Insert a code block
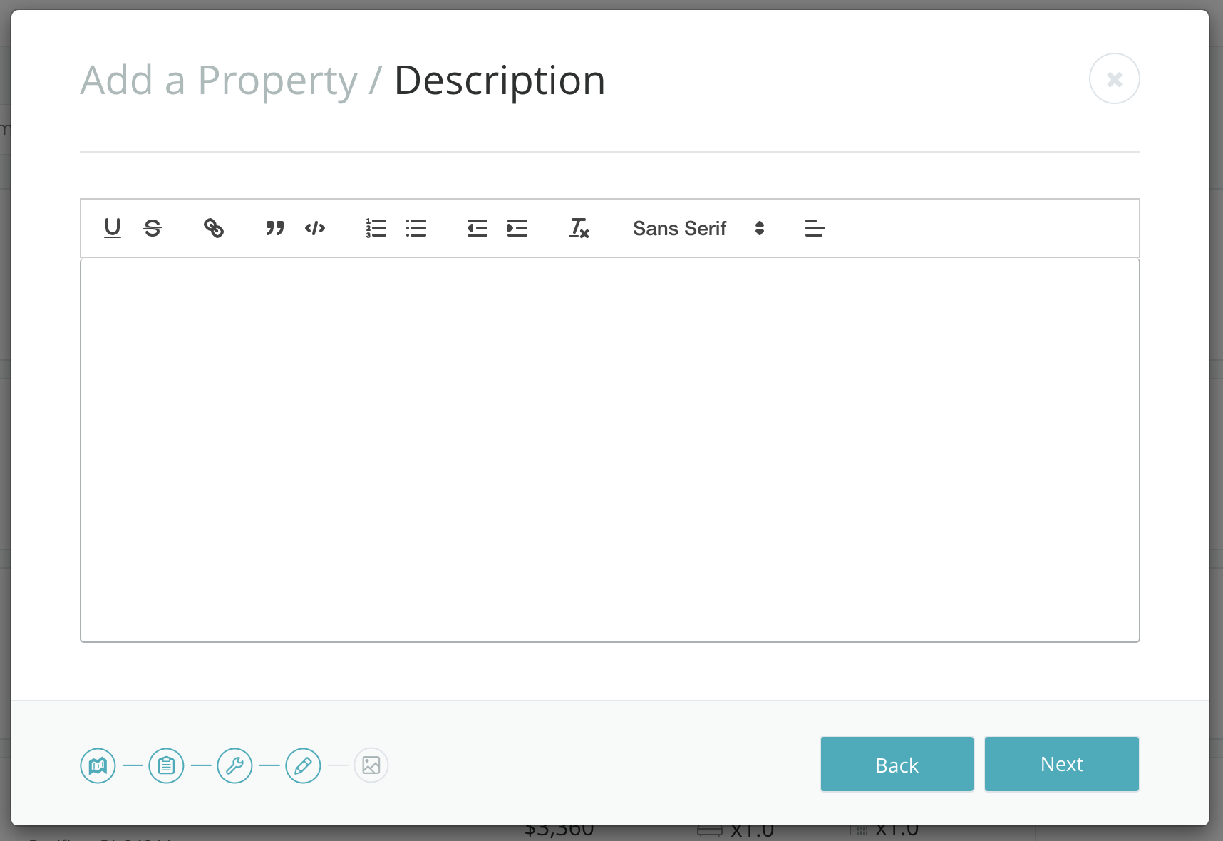 coord(315,228)
